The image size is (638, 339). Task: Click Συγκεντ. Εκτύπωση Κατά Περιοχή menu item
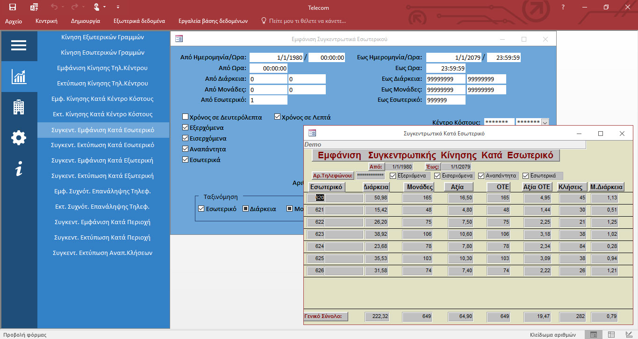click(102, 237)
